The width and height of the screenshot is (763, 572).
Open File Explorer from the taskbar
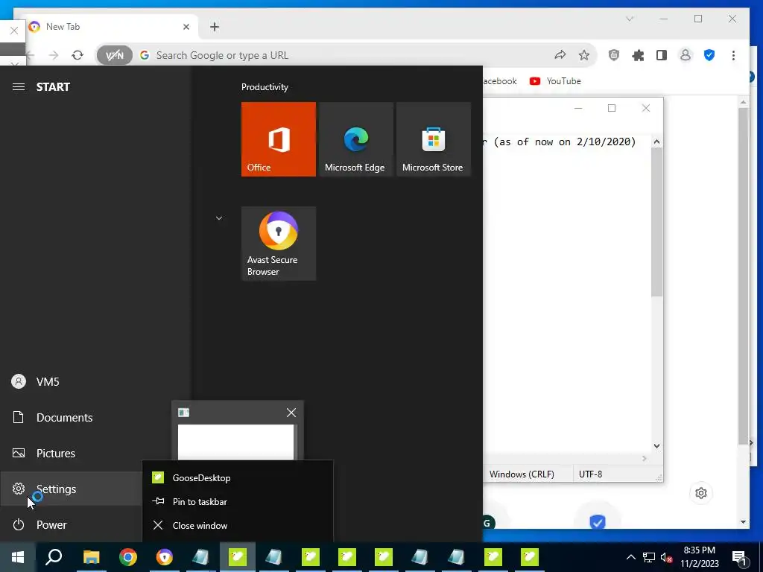(91, 557)
